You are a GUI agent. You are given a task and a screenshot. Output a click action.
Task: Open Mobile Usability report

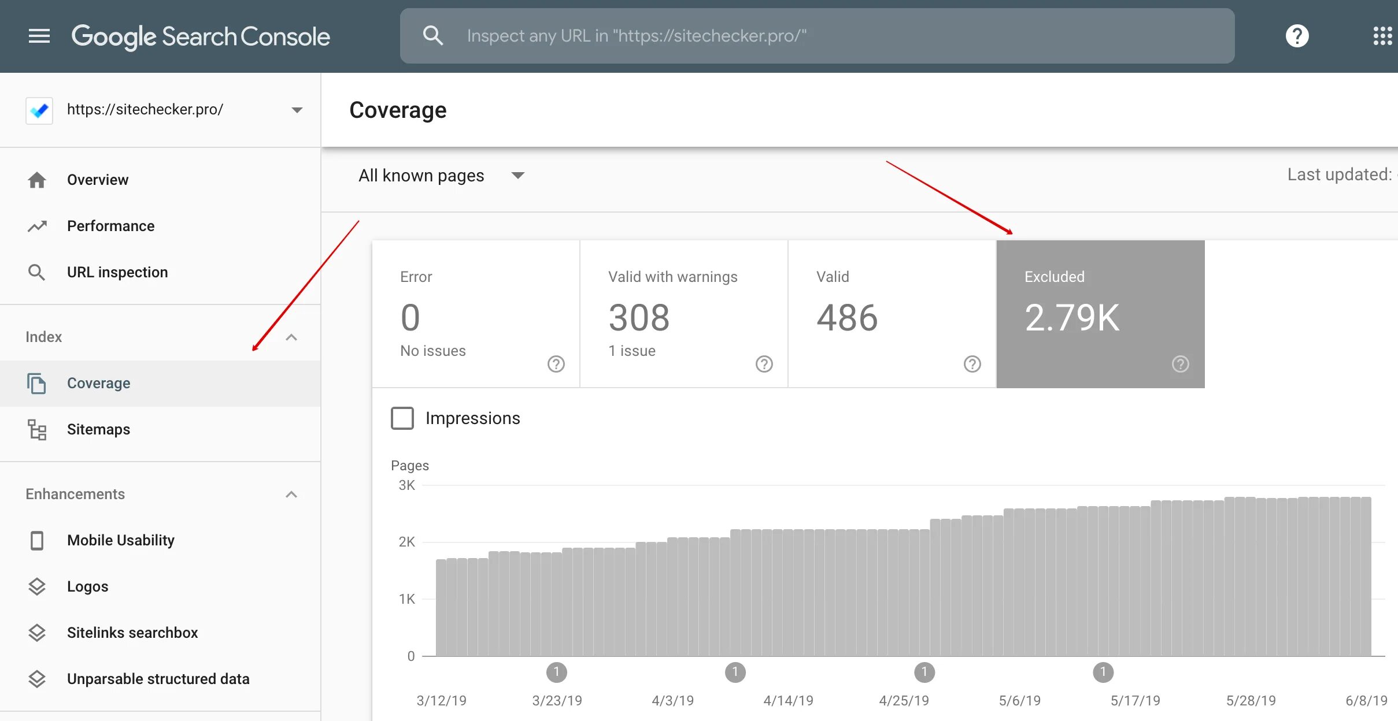click(x=120, y=540)
